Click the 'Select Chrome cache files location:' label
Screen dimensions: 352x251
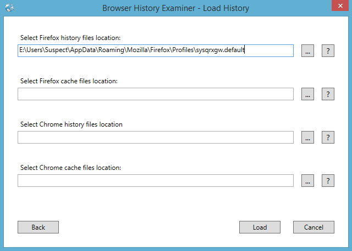(71, 168)
